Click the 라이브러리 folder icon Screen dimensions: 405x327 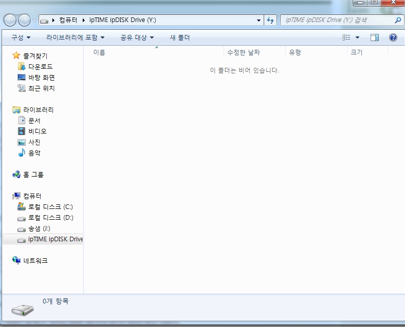pyautogui.click(x=16, y=110)
